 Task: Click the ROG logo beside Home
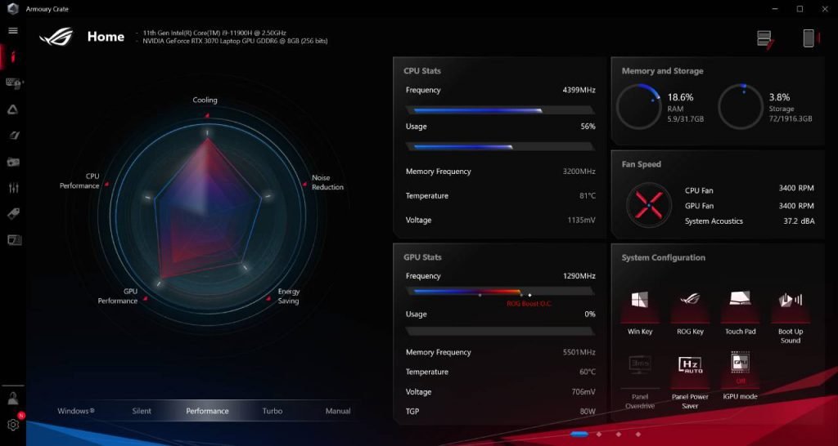tap(56, 37)
